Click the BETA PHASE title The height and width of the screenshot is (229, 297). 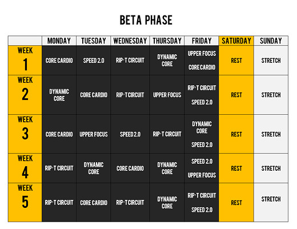(146, 20)
